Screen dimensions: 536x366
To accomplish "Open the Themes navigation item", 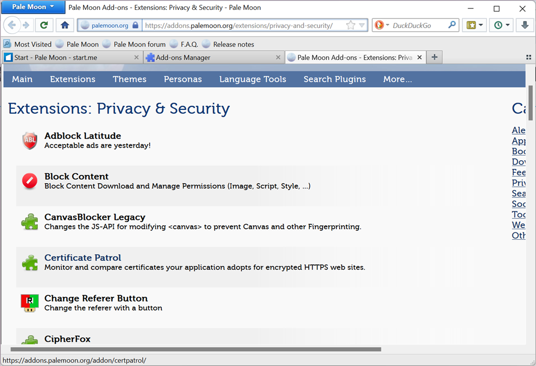I will click(x=130, y=79).
